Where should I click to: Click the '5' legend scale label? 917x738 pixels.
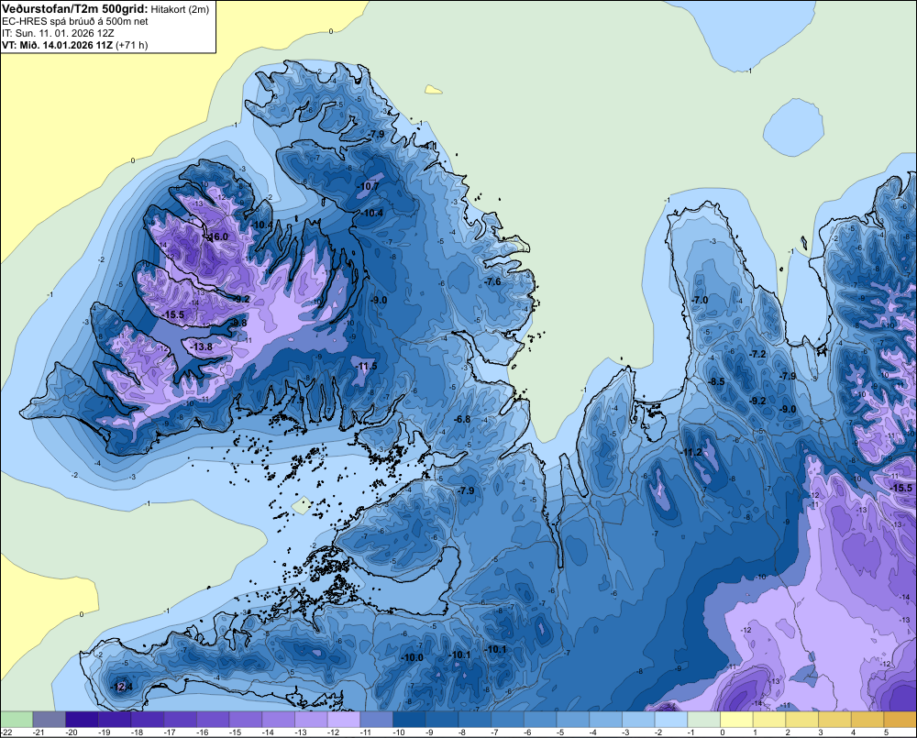(886, 732)
